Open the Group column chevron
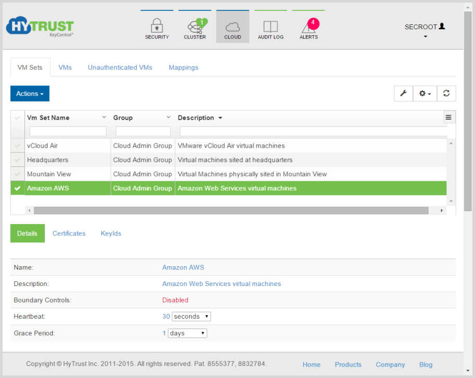The height and width of the screenshot is (378, 475). point(168,118)
